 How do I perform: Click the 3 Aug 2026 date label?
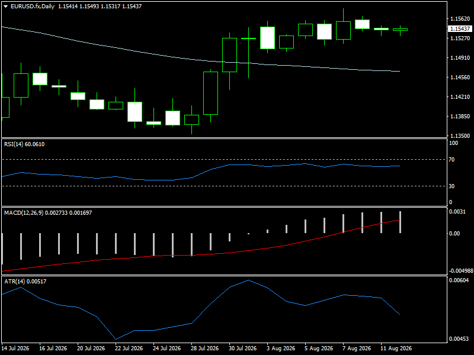[x=281, y=348]
